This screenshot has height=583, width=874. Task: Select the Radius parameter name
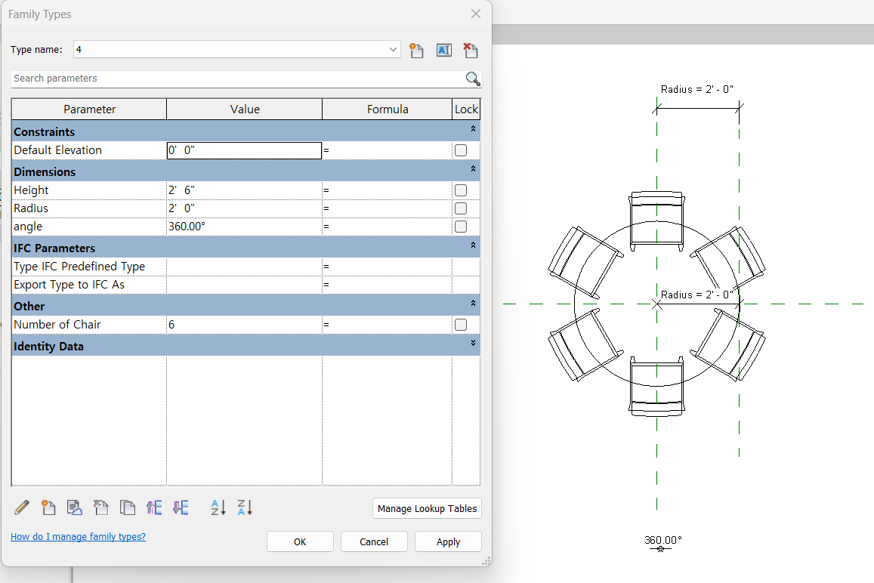point(31,208)
